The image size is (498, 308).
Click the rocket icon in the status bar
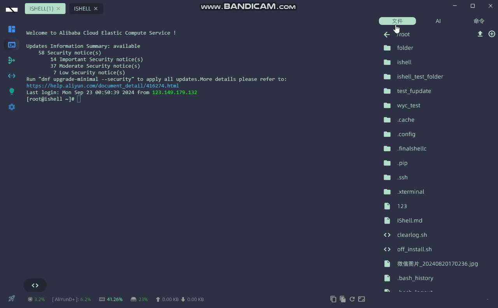pyautogui.click(x=11, y=298)
